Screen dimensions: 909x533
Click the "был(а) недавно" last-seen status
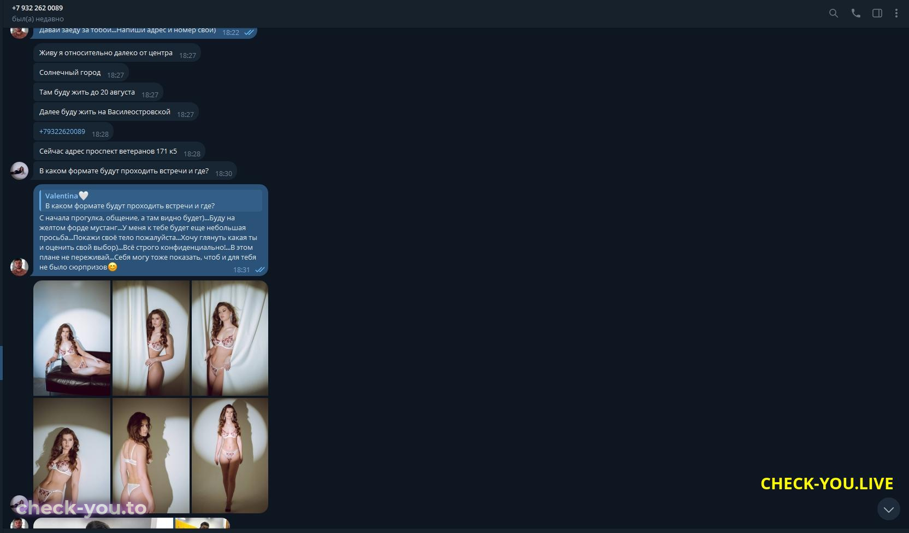click(x=38, y=19)
